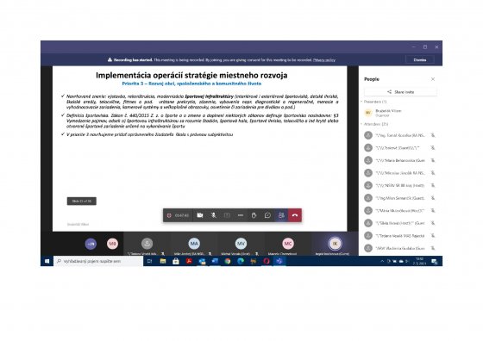The image size is (483, 341).
Task: Open Word from the taskbar
Action: coord(215,261)
